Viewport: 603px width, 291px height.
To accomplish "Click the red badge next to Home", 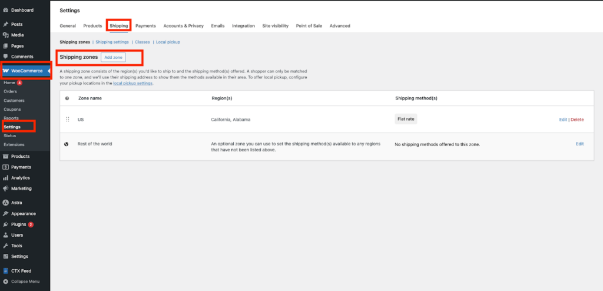I will [19, 82].
